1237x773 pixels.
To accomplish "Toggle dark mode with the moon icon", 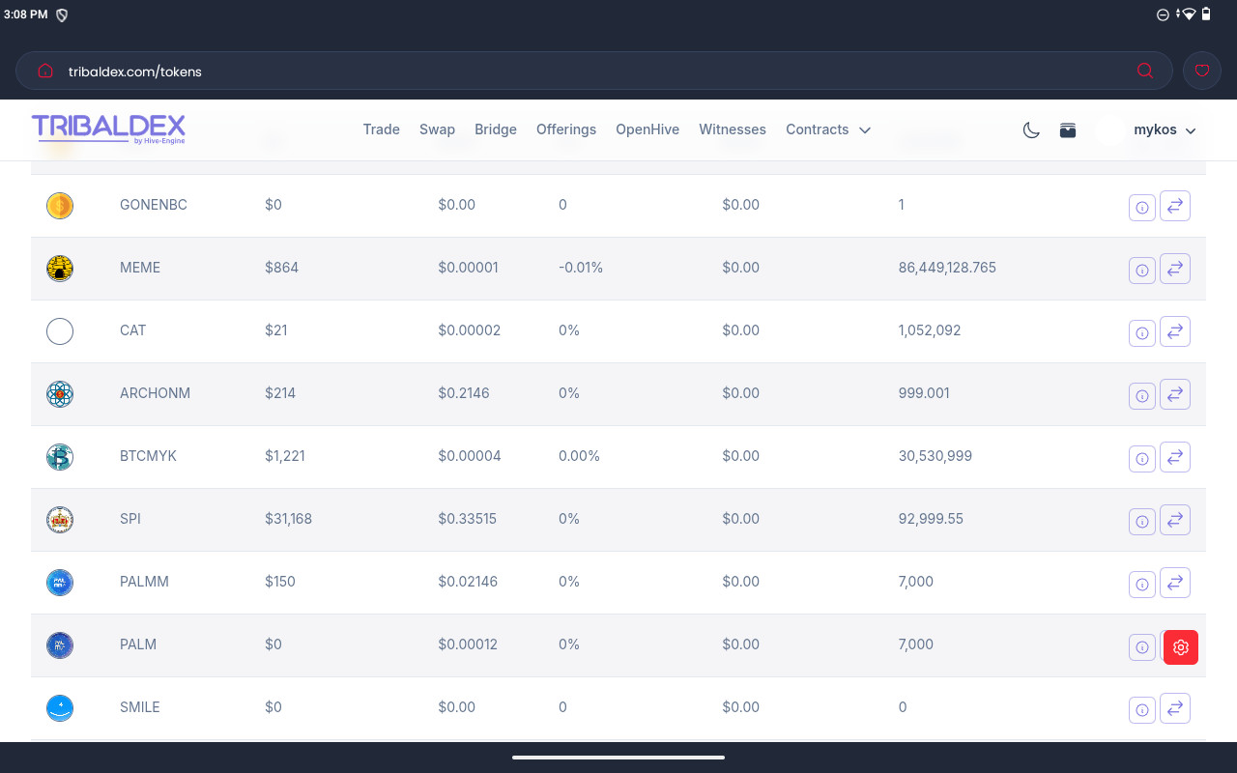I will [1031, 130].
